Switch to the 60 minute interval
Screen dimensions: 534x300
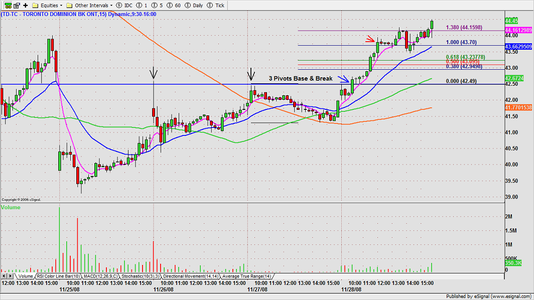click(x=173, y=5)
